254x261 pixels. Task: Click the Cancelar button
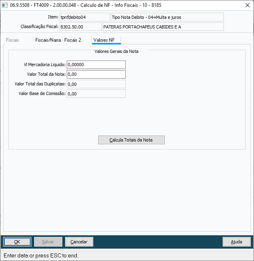[x=79, y=242]
